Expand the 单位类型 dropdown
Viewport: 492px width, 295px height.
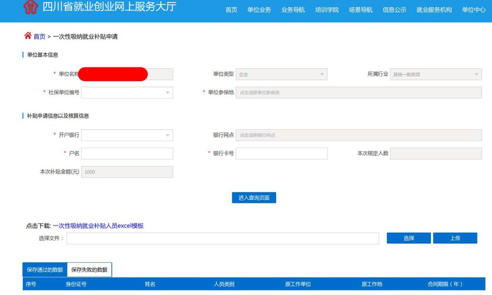[323, 74]
